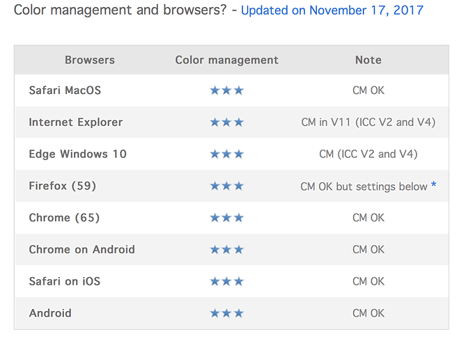Select the 'Internet Explorer' browser name
The width and height of the screenshot is (466, 348).
pyautogui.click(x=75, y=122)
